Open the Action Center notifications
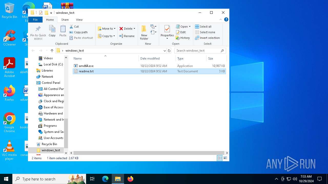The height and width of the screenshot is (184, 328). point(320,179)
